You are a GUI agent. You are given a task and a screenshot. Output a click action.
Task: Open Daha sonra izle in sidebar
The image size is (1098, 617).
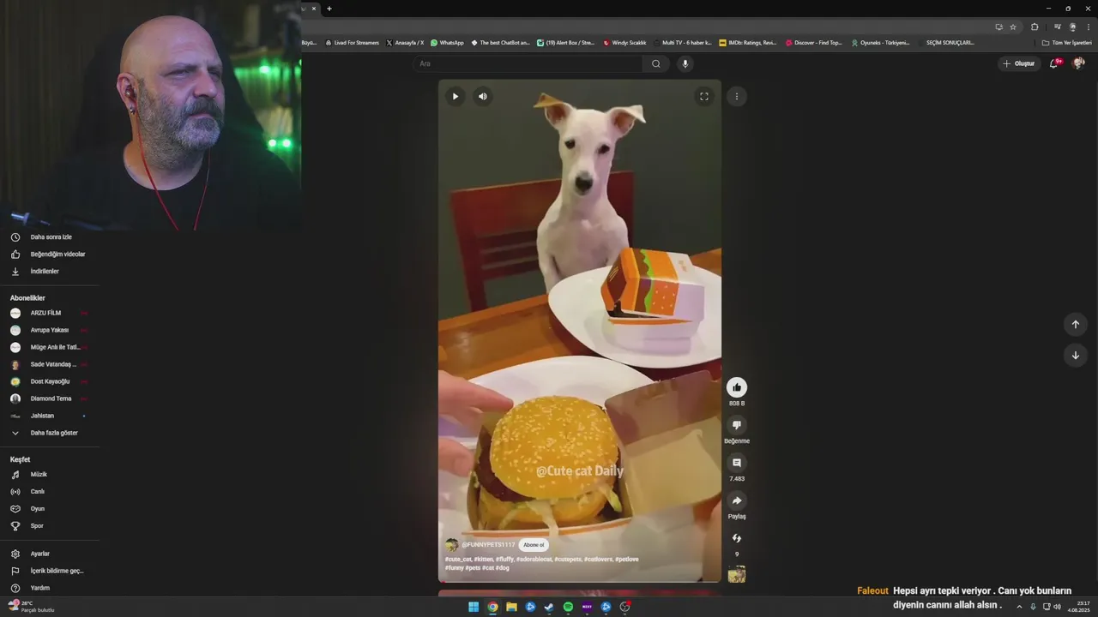click(x=51, y=237)
